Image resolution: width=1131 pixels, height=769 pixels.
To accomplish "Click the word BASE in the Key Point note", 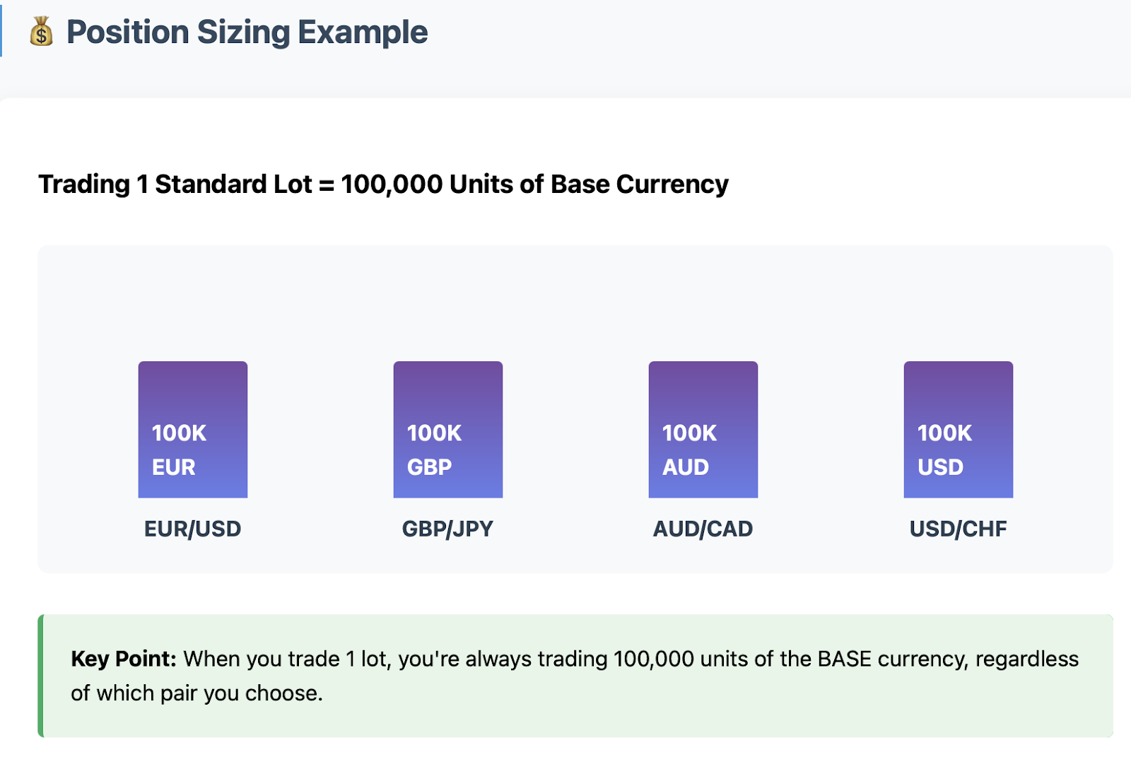I will pyautogui.click(x=844, y=659).
